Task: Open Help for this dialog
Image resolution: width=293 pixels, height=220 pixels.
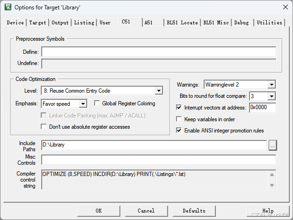Action: (268, 211)
